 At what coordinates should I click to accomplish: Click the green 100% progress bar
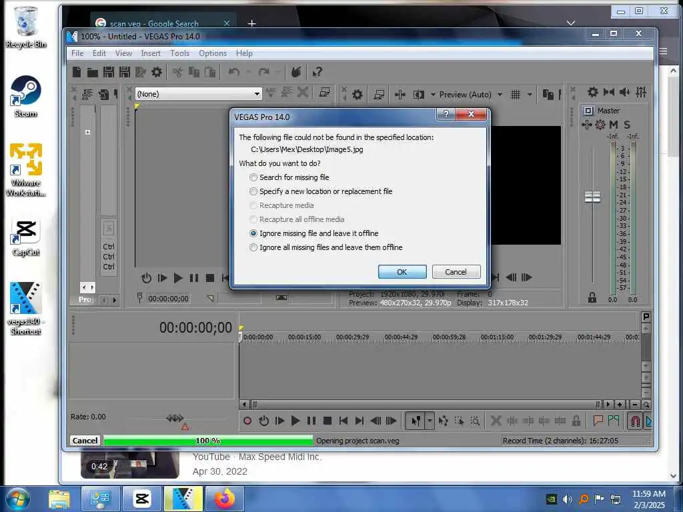(208, 440)
